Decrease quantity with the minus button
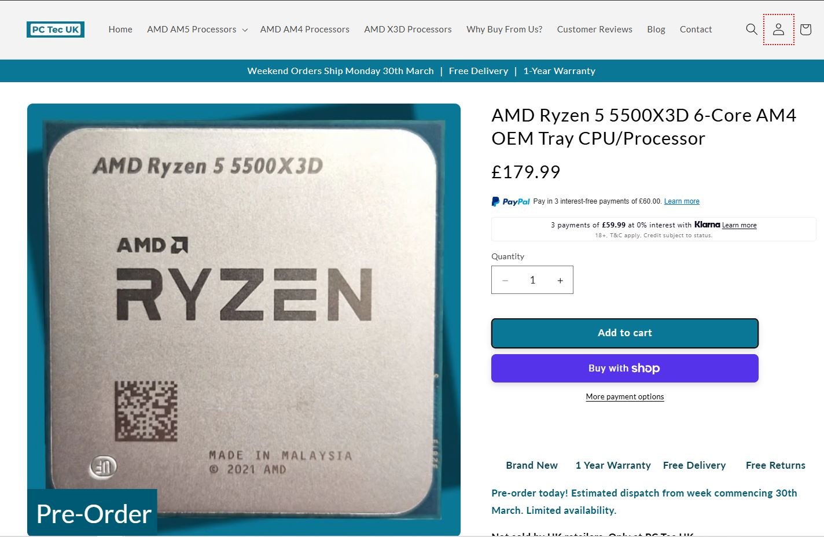 click(505, 280)
